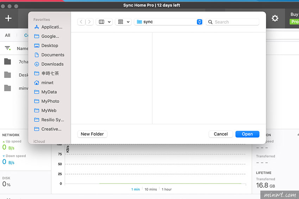The width and height of the screenshot is (299, 199).
Task: Click the Buy Pro button
Action: (x=294, y=18)
